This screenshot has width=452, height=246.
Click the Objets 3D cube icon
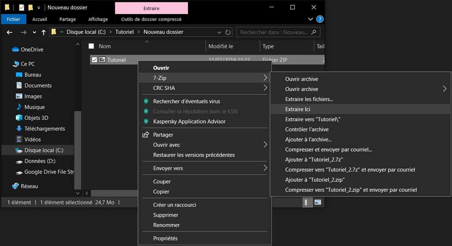click(19, 118)
